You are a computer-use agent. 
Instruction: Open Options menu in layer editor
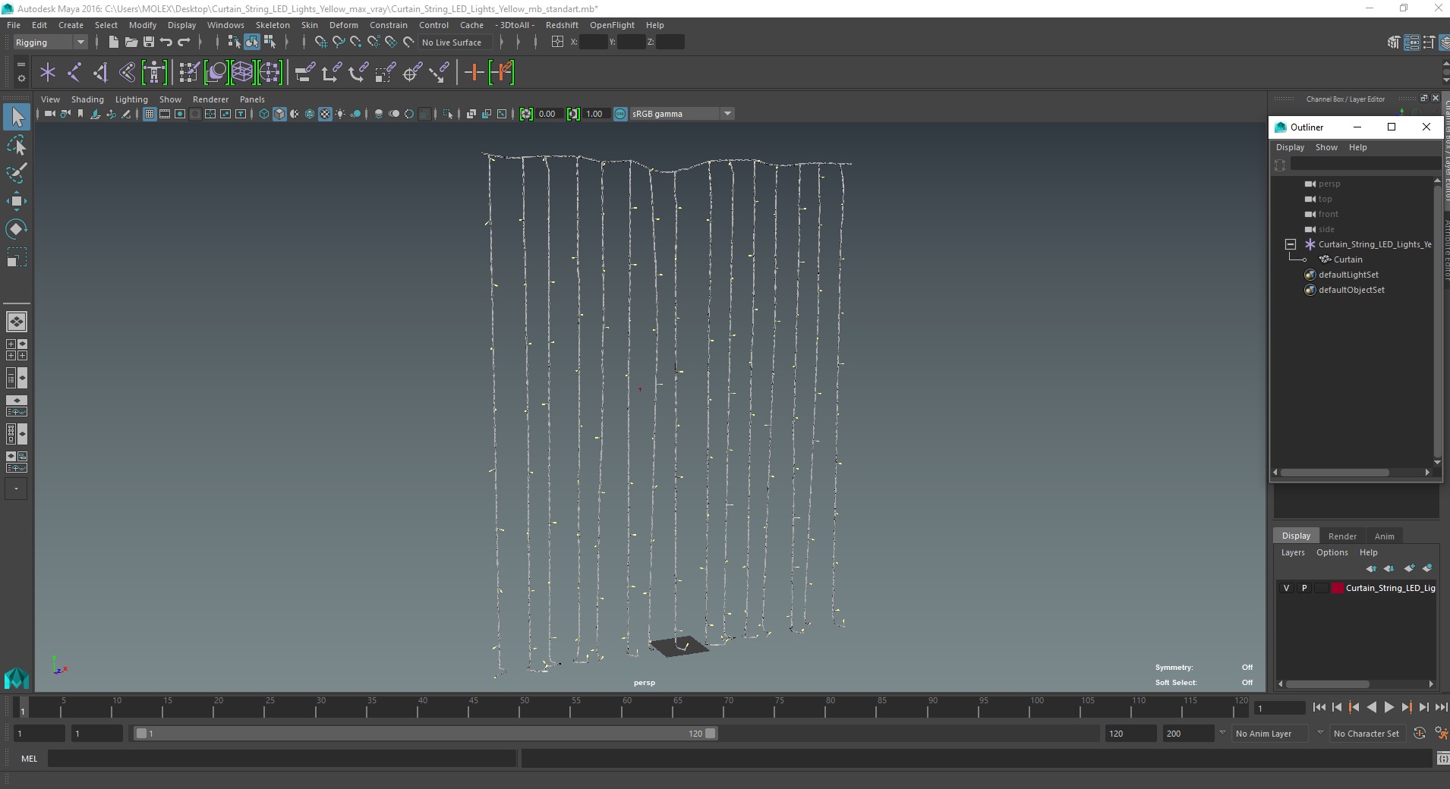pyautogui.click(x=1332, y=552)
